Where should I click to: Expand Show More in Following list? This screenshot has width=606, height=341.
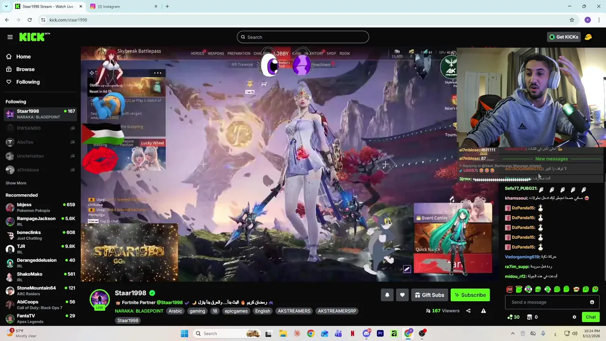tap(16, 183)
